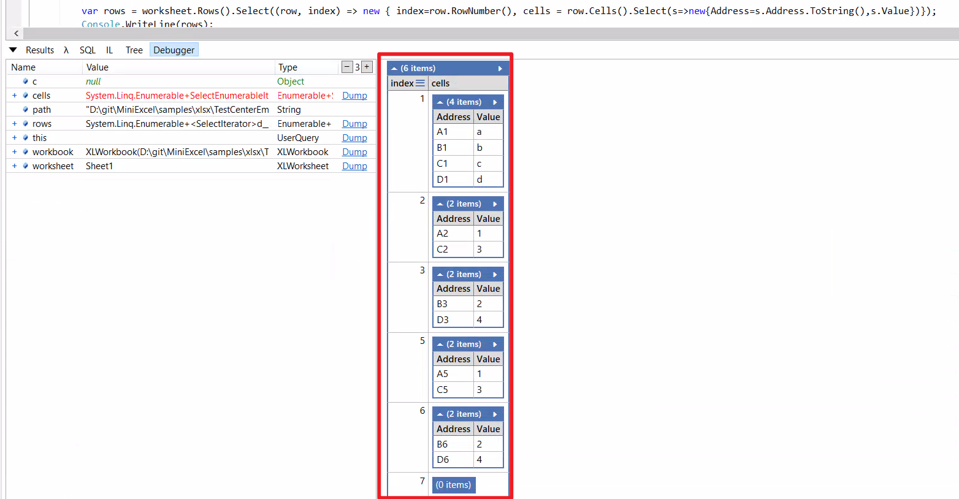
Task: Open the hamburger menu on the index column
Action: 419,83
